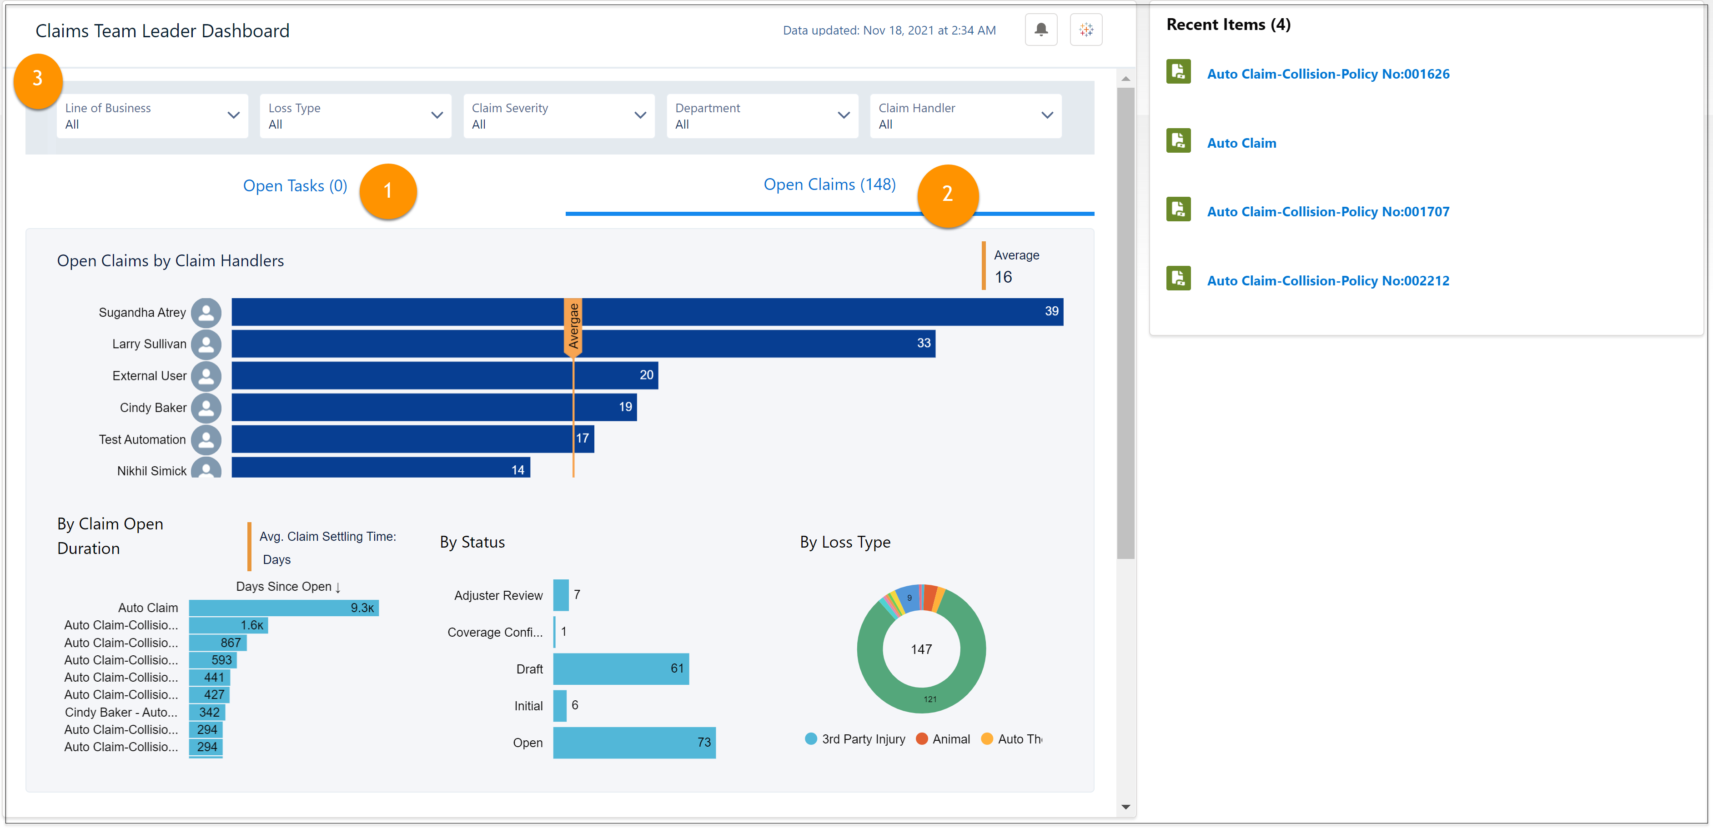The width and height of the screenshot is (1713, 828).
Task: Click the Coverage Confi... status bar
Action: pos(555,632)
